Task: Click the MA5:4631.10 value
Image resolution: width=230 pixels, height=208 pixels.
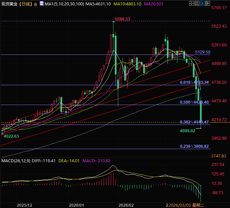Action: pyautogui.click(x=98, y=4)
